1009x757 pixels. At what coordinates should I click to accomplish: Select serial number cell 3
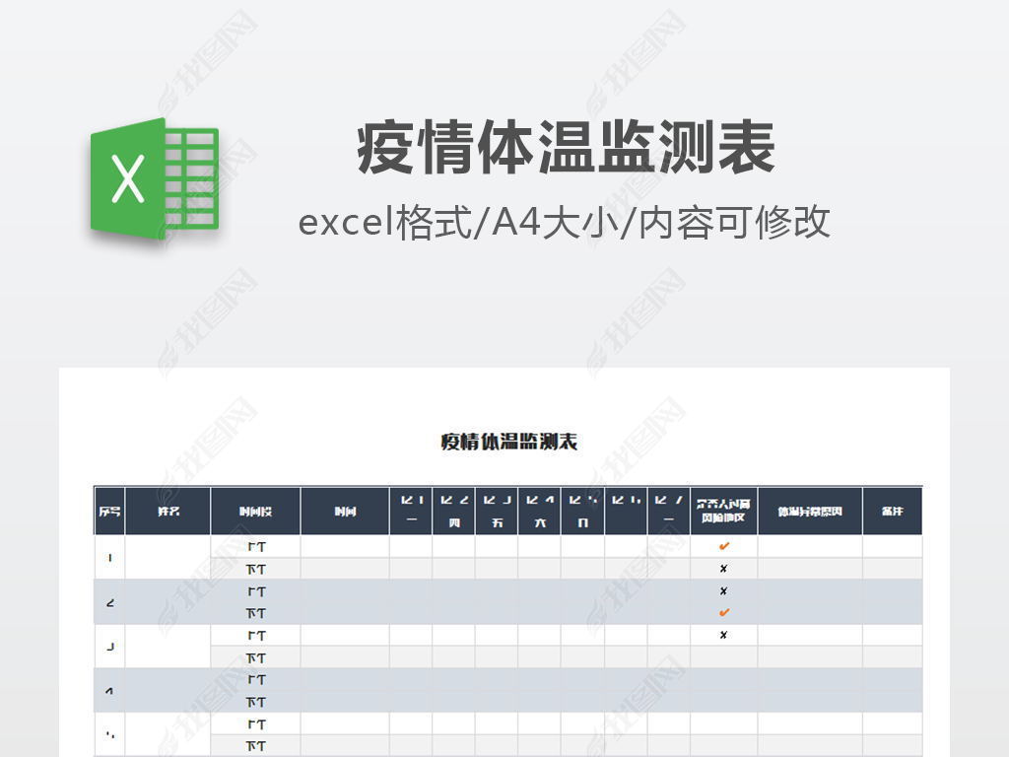point(109,647)
